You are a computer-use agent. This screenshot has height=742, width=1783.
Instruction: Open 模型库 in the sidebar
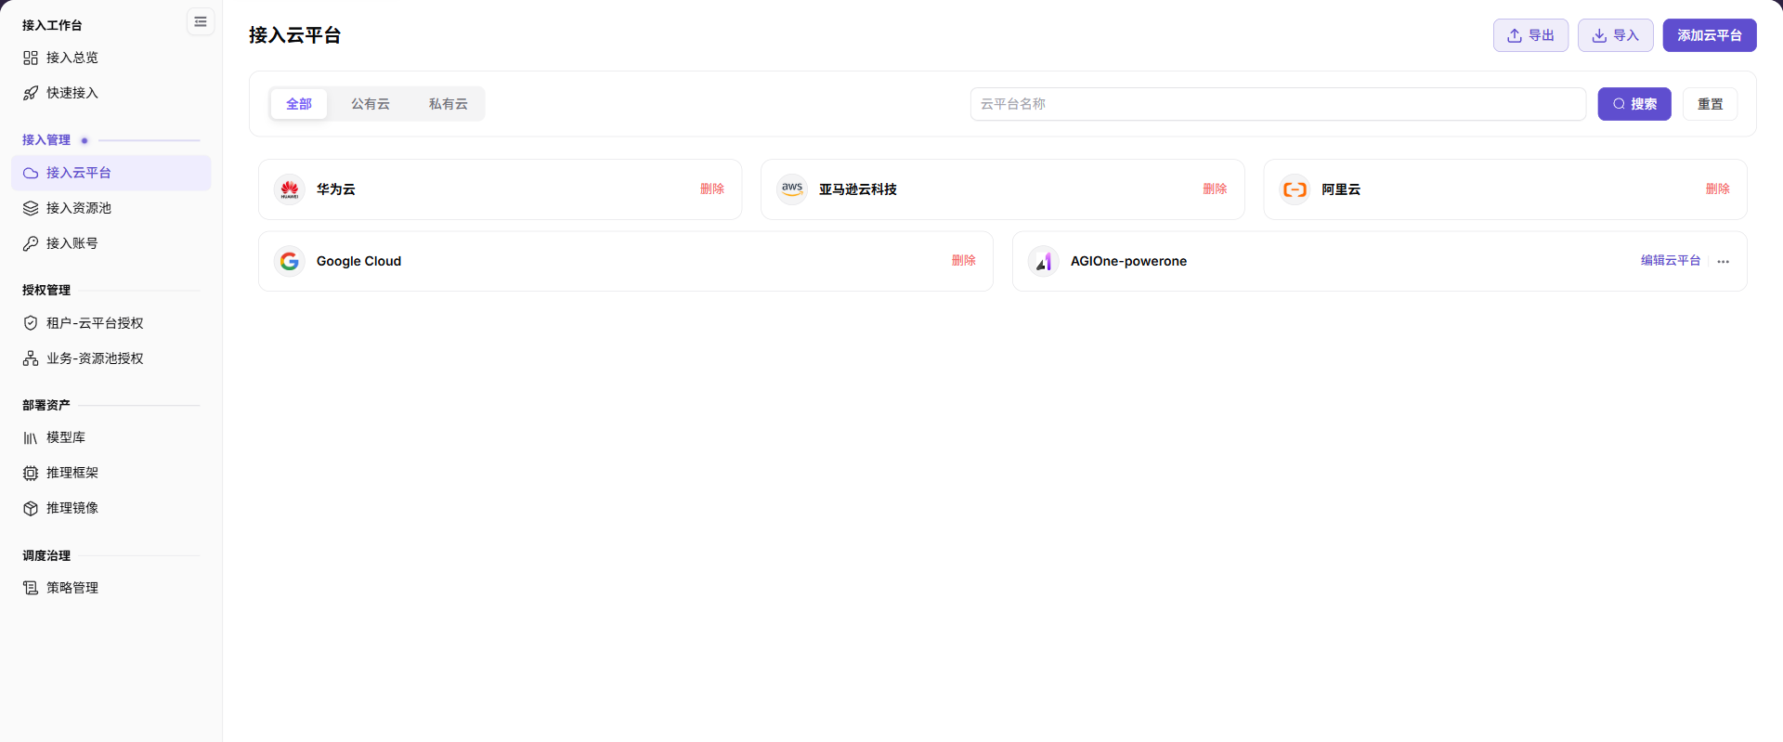tap(111, 437)
